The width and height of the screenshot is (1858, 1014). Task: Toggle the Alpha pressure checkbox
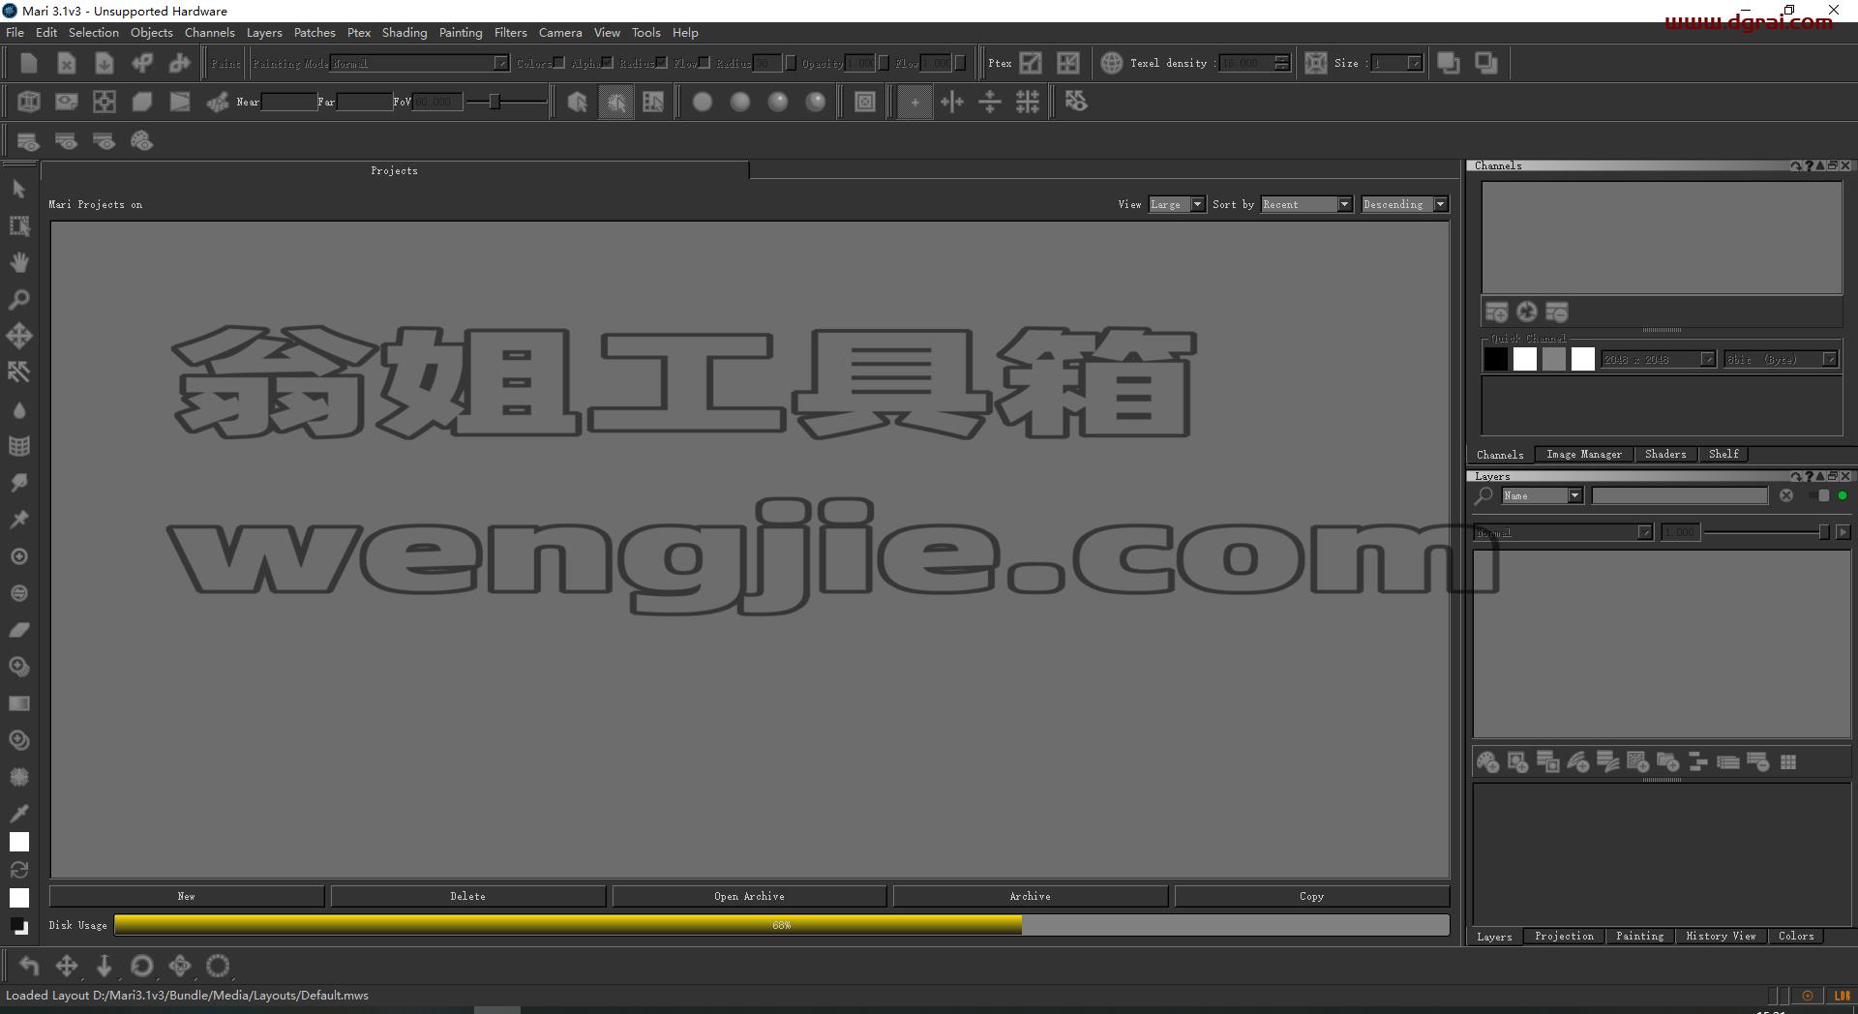[607, 63]
